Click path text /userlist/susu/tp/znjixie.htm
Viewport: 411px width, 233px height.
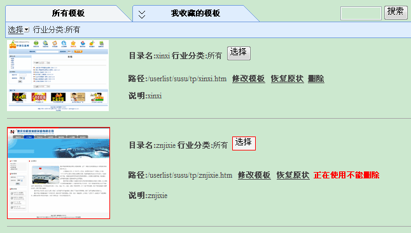(190, 175)
